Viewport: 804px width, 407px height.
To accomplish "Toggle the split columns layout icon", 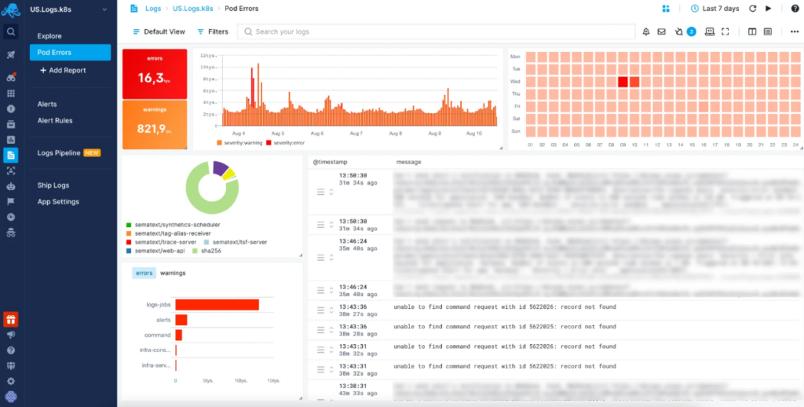I will [752, 31].
